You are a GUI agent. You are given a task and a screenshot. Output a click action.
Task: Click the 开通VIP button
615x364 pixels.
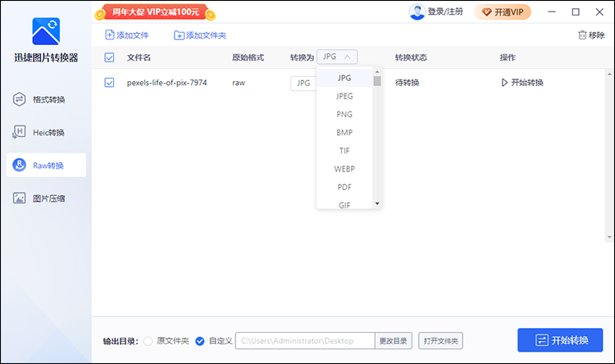[x=503, y=12]
